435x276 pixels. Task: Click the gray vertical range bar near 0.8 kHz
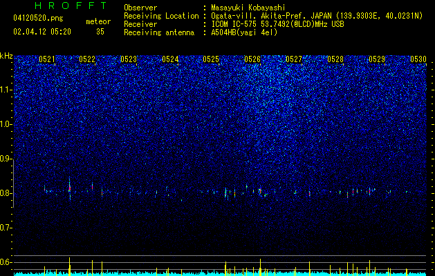point(14,185)
